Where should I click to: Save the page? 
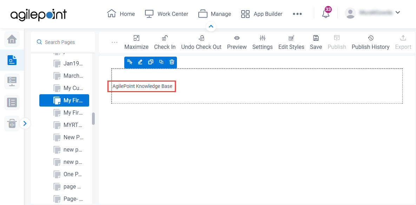(316, 43)
